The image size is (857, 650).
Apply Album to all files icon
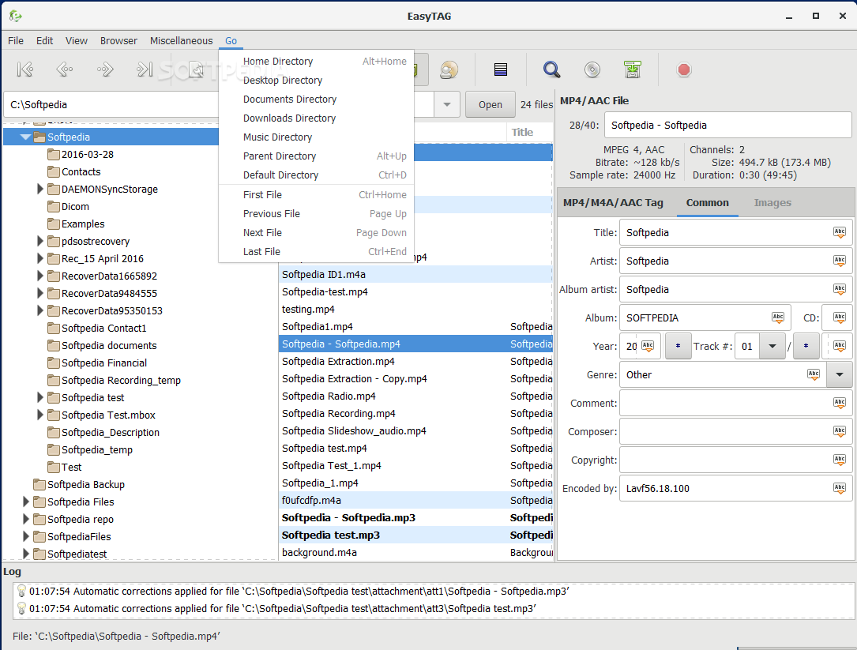click(x=778, y=317)
